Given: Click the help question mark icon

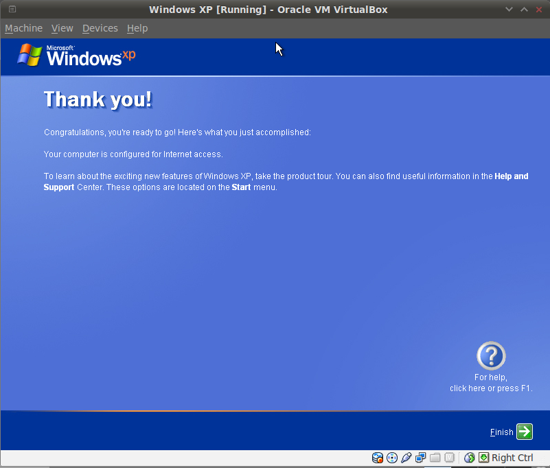Looking at the screenshot, I should pyautogui.click(x=491, y=356).
